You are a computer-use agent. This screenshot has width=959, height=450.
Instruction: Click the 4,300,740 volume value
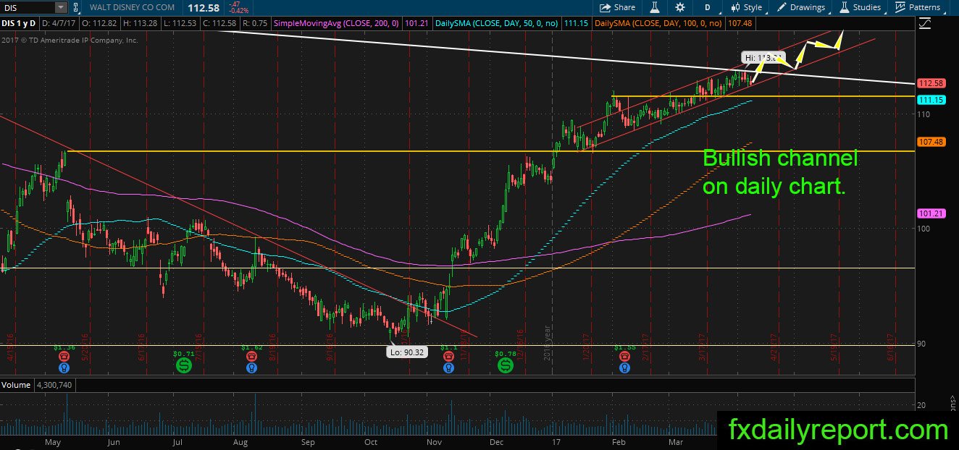click(x=55, y=386)
